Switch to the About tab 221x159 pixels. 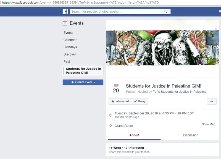tap(134, 135)
